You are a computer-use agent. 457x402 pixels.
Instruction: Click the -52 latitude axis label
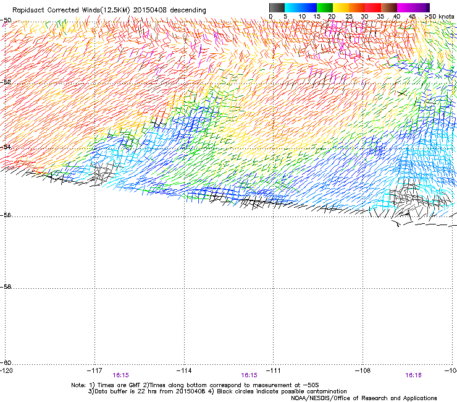(x=6, y=82)
